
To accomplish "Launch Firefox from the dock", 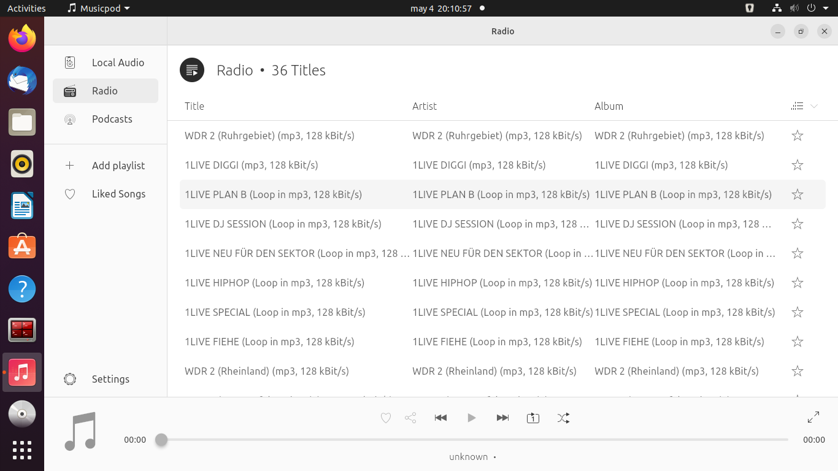I will click(x=22, y=39).
